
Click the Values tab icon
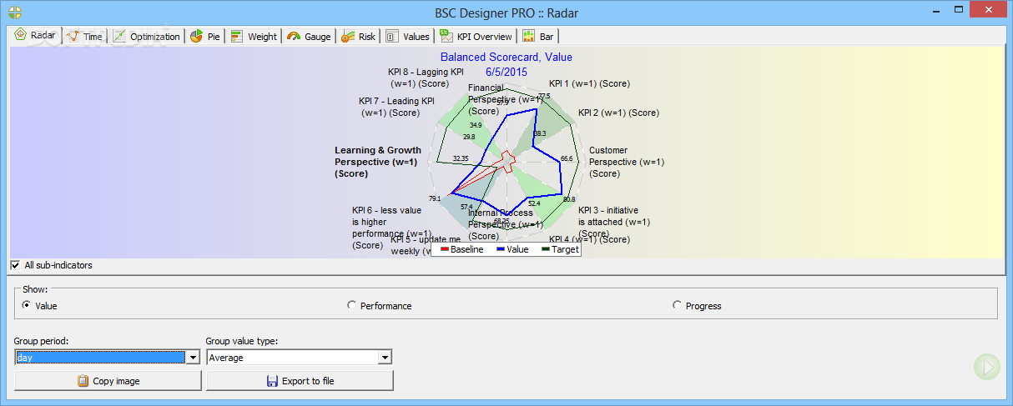tap(392, 36)
